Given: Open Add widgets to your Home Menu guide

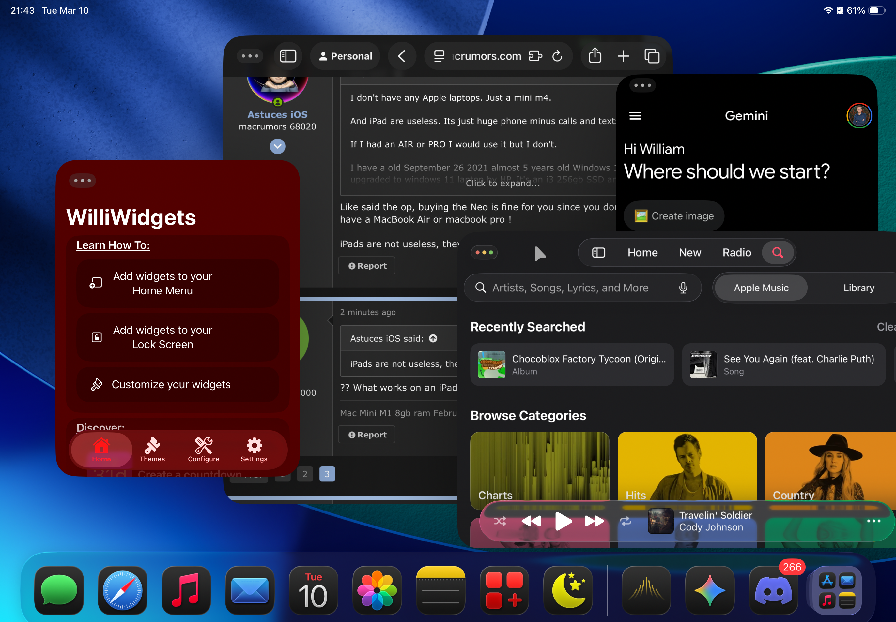Looking at the screenshot, I should (178, 283).
